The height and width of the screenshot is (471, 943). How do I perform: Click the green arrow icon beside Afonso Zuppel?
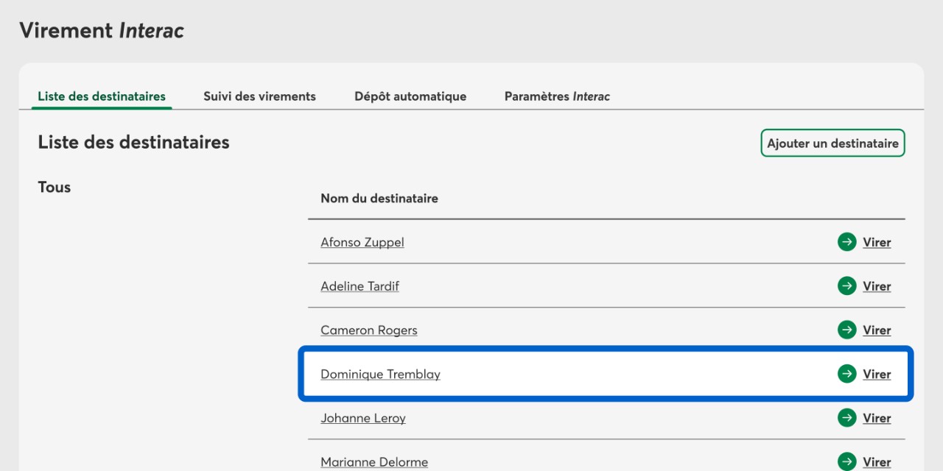click(x=846, y=242)
